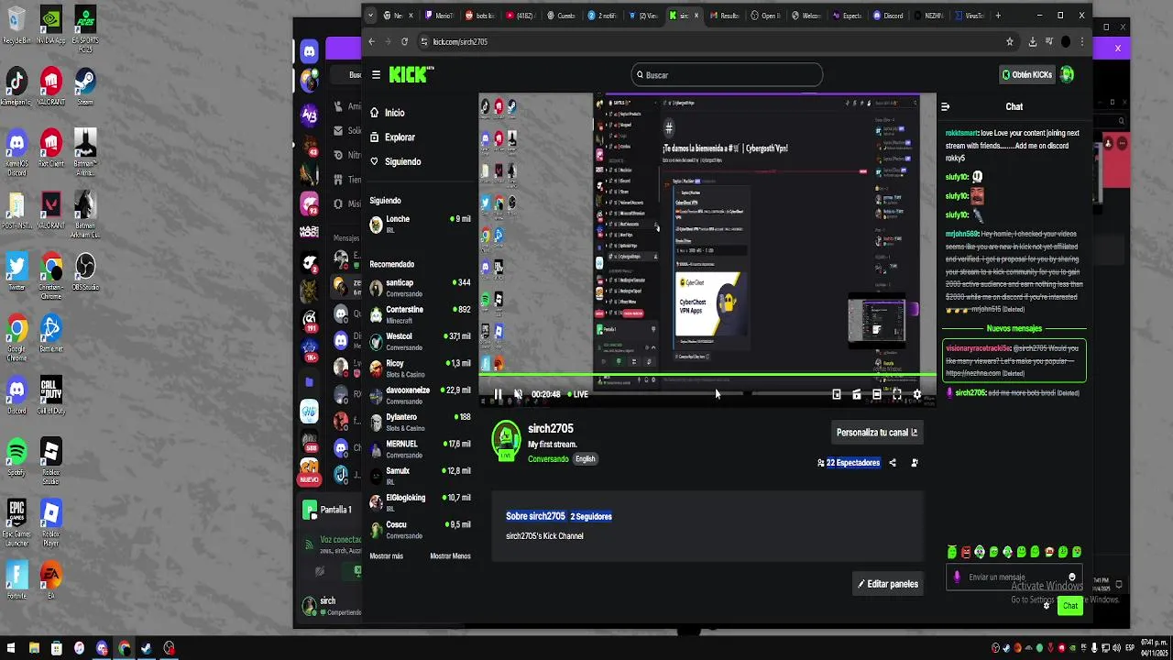This screenshot has width=1173, height=660.
Task: Switch to VirusTotal browser tab
Action: coord(969,16)
